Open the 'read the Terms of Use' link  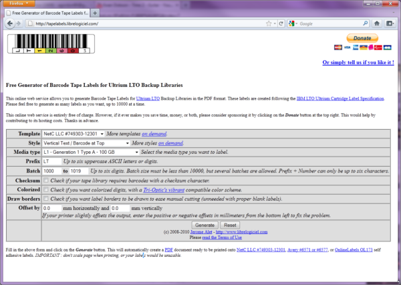[222, 237]
